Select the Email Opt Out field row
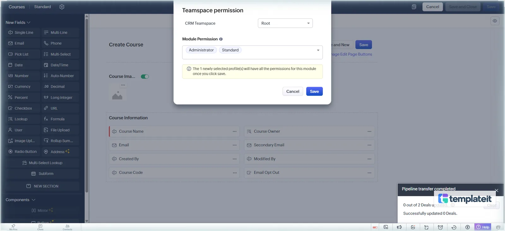505x231 pixels. click(x=309, y=173)
